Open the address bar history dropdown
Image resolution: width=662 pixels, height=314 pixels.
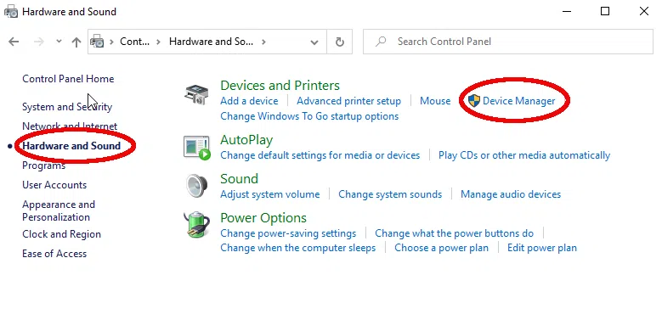[314, 42]
